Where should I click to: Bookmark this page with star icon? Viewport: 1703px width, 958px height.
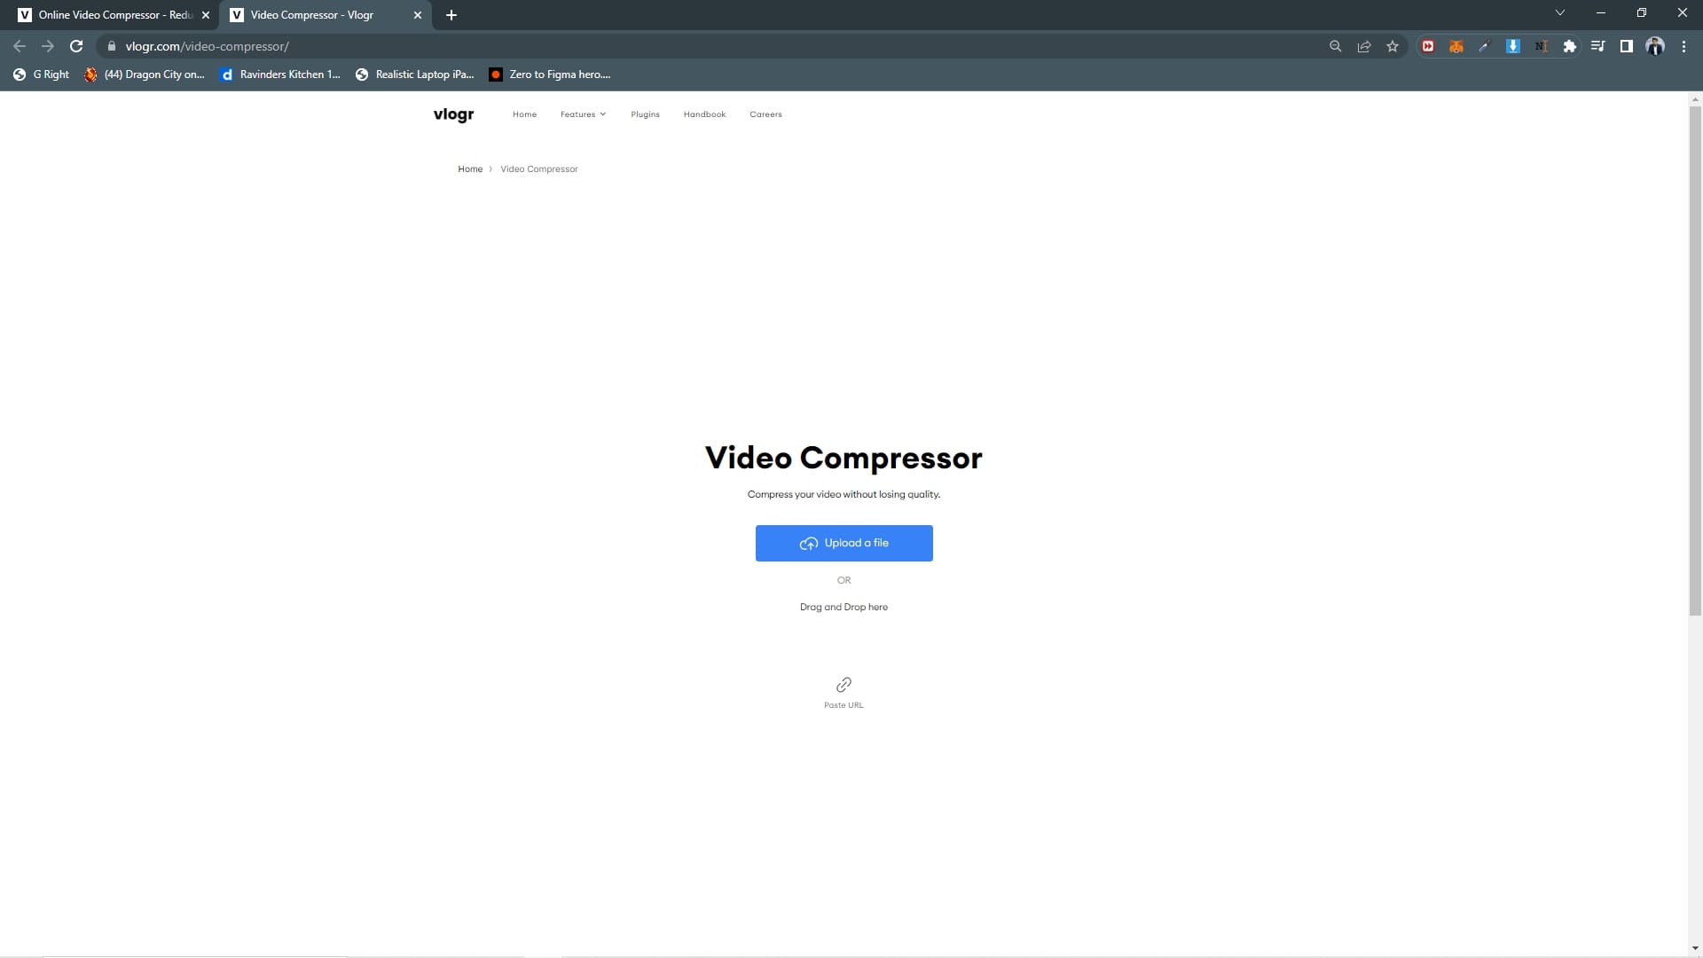click(1393, 46)
